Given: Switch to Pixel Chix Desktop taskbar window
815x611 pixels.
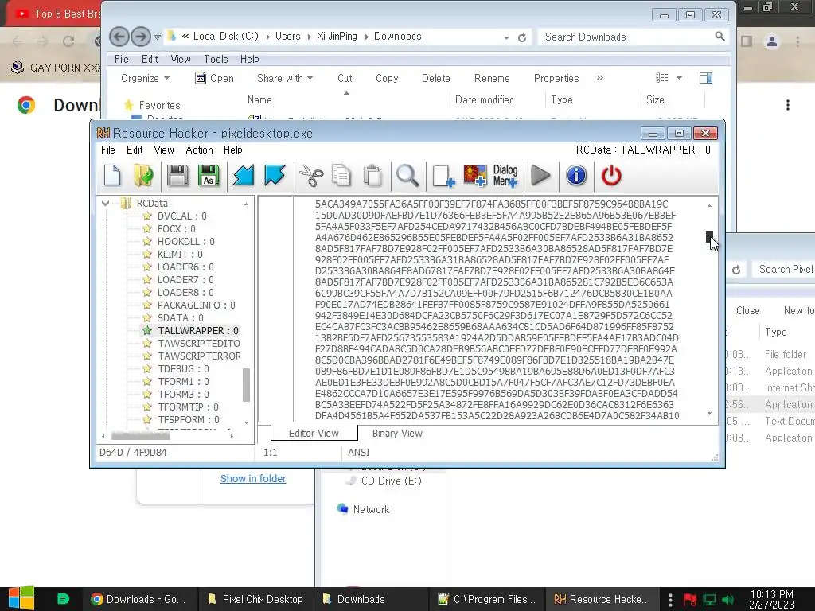Looking at the screenshot, I should [x=255, y=599].
